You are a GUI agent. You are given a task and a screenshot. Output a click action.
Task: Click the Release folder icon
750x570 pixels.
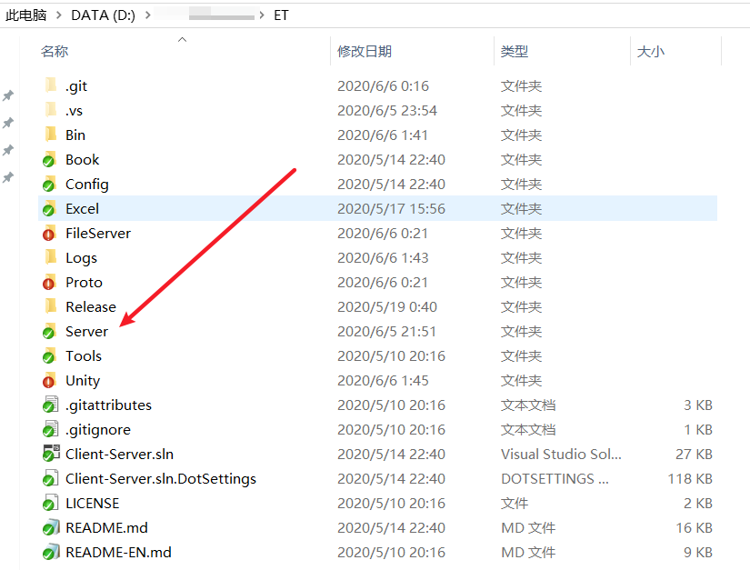click(x=50, y=306)
